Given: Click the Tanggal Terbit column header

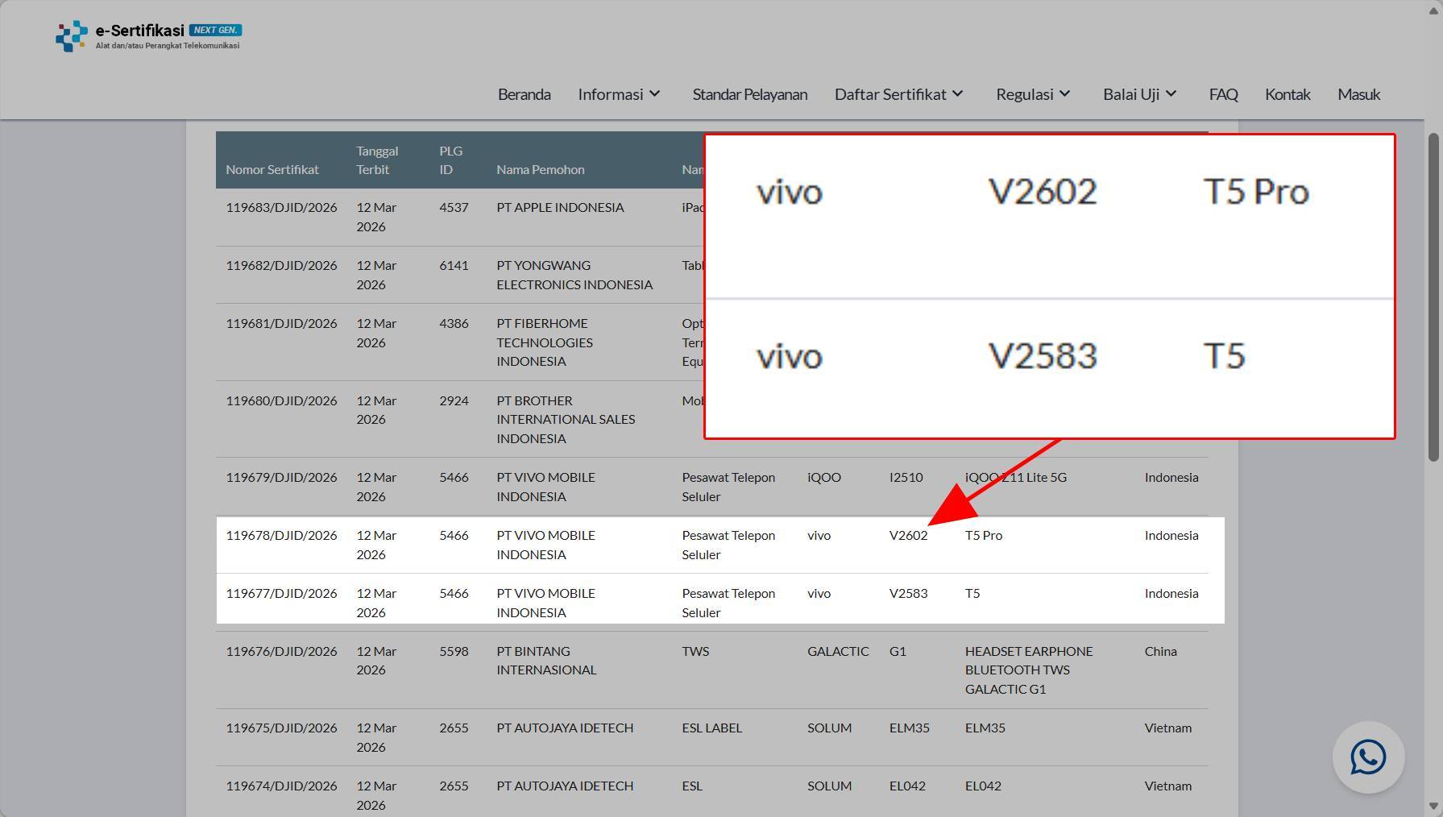Looking at the screenshot, I should click(377, 160).
